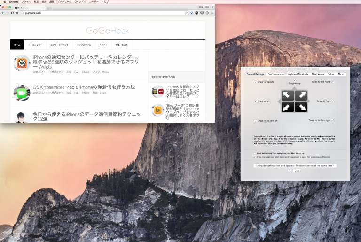Switch to the Snap Areas tab

click(x=318, y=74)
